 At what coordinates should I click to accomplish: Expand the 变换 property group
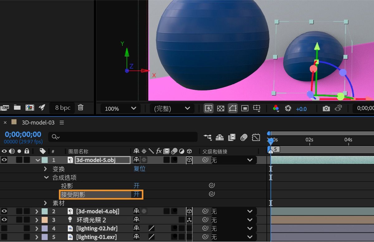[x=46, y=169]
